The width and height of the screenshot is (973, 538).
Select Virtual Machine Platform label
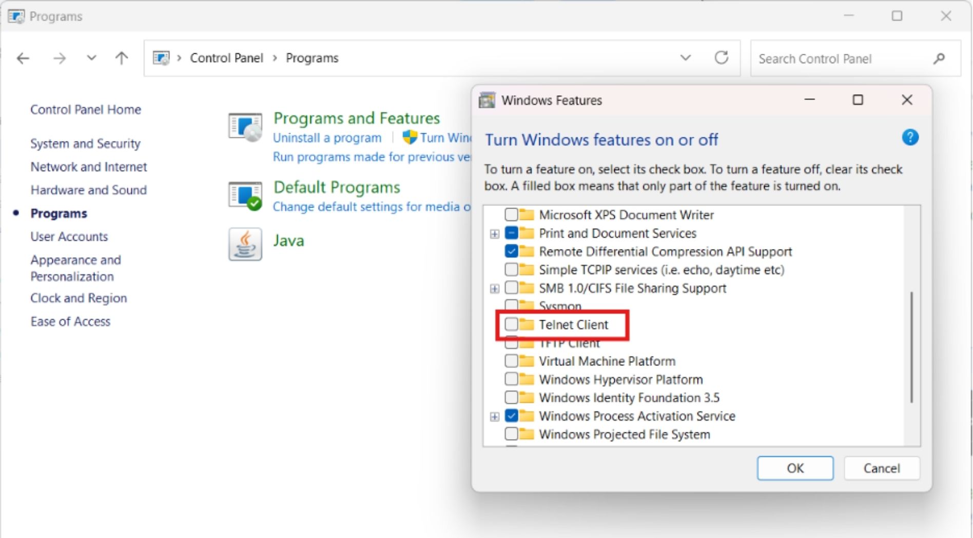[607, 361]
